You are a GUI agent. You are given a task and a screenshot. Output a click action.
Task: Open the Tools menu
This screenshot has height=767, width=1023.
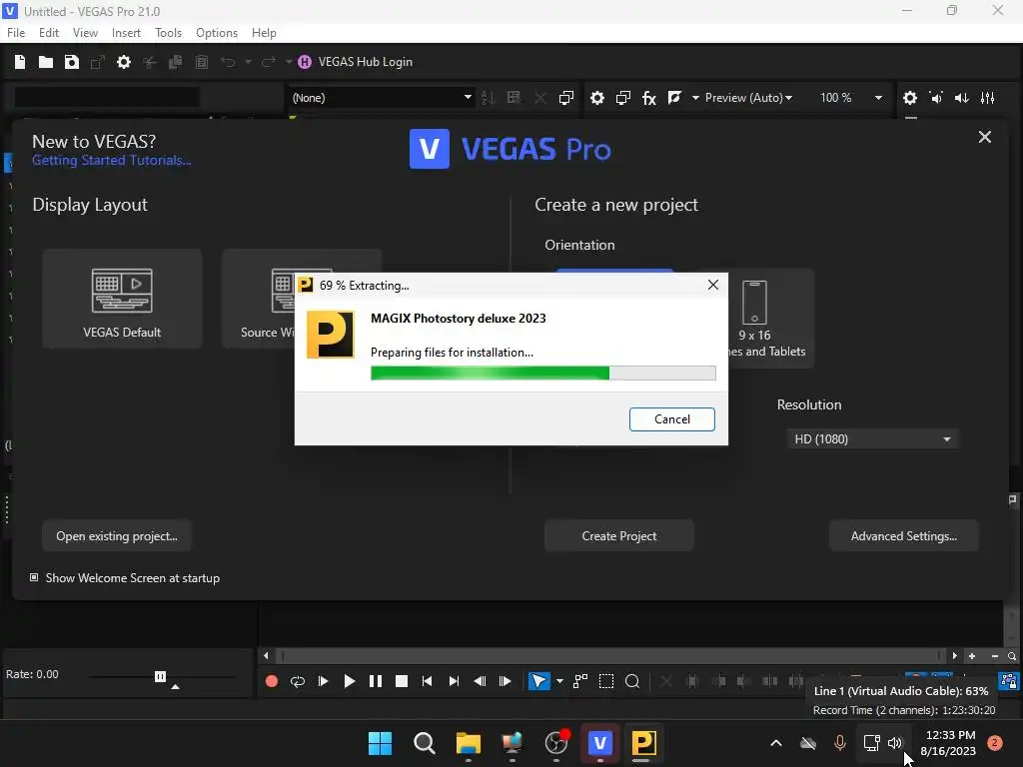point(168,33)
